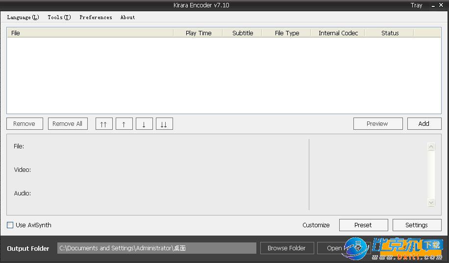
Task: Open the Tools menu
Action: click(x=59, y=17)
